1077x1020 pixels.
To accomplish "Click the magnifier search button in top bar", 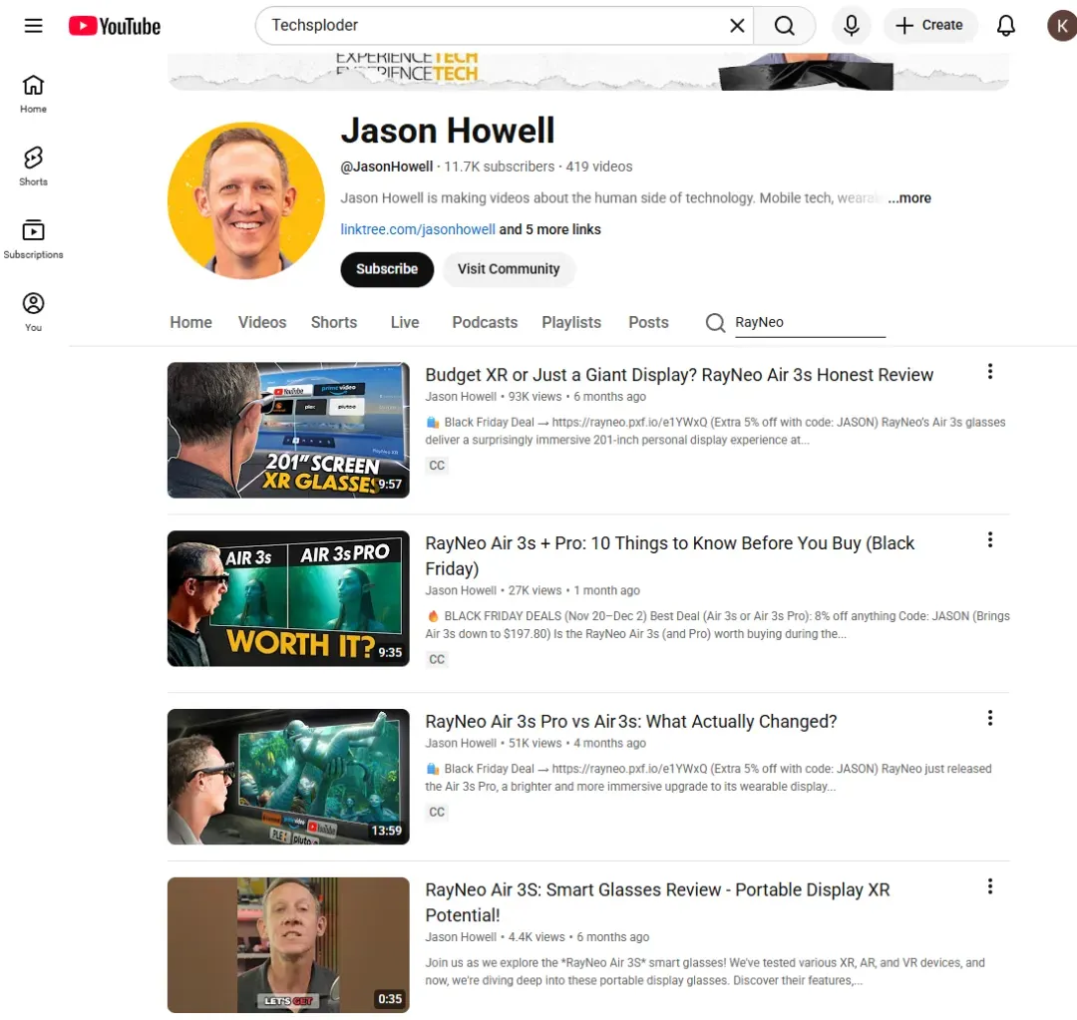I will (x=785, y=25).
